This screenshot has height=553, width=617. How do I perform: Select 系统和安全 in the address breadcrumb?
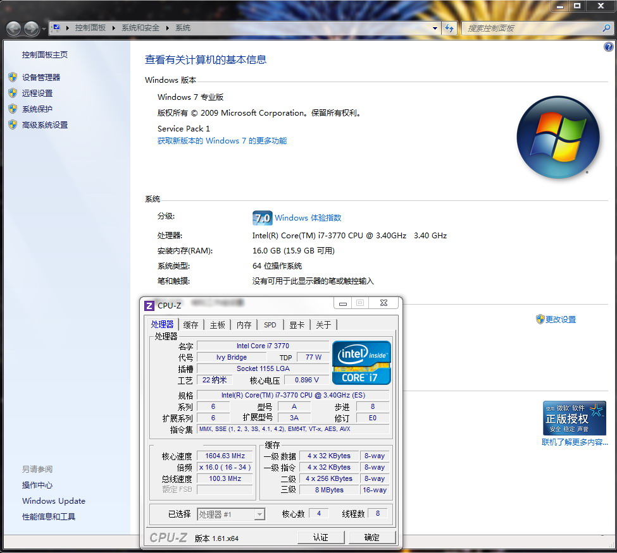pos(140,28)
